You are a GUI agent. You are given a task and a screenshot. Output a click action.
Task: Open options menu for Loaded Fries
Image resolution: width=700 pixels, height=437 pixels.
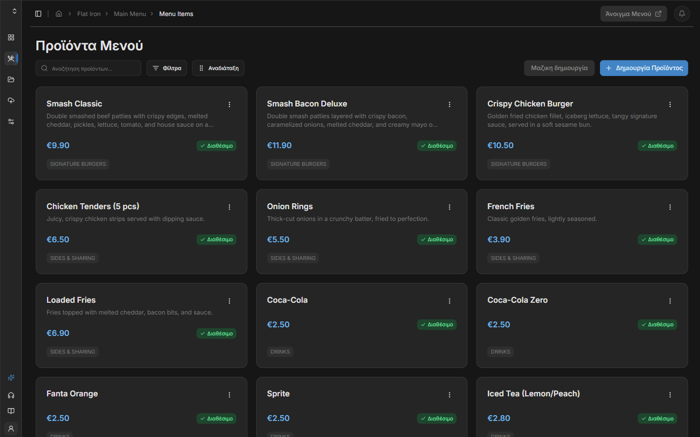(229, 301)
